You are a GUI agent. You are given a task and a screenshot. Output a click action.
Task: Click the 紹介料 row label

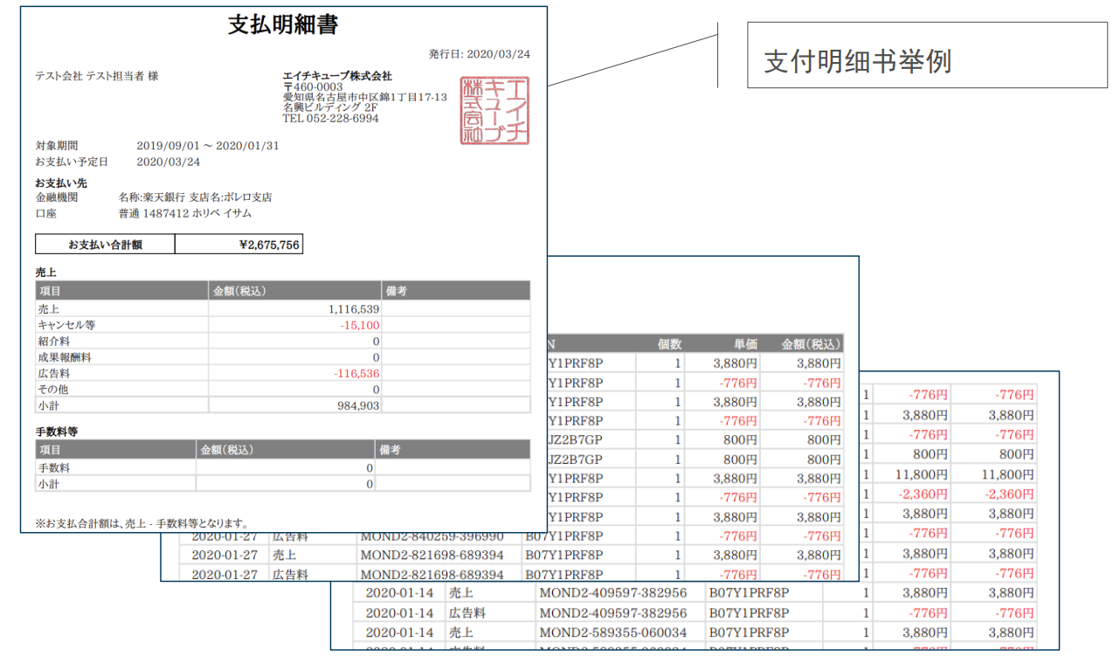52,341
